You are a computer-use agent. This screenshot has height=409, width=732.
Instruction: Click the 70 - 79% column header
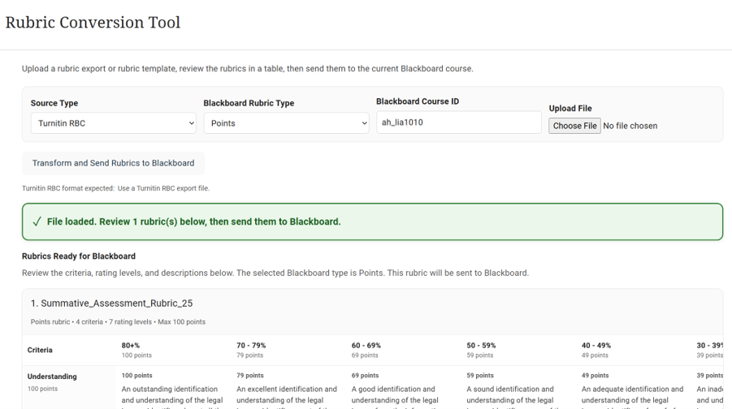click(251, 346)
